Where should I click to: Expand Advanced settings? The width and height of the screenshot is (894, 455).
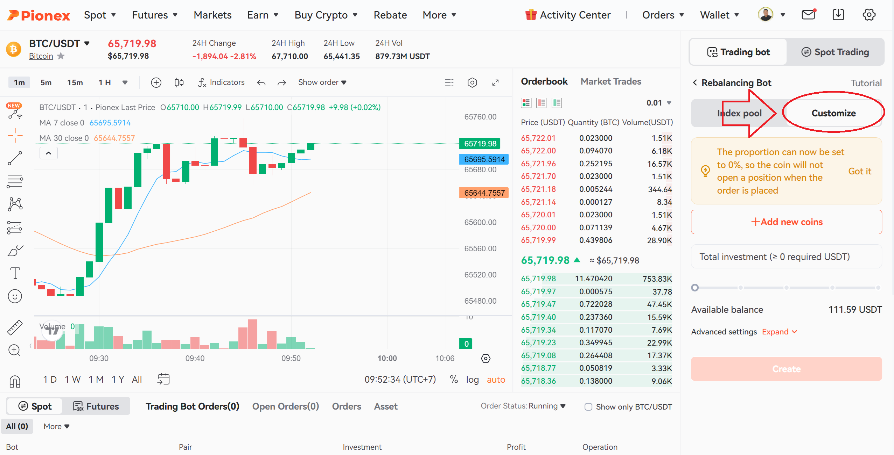click(780, 332)
